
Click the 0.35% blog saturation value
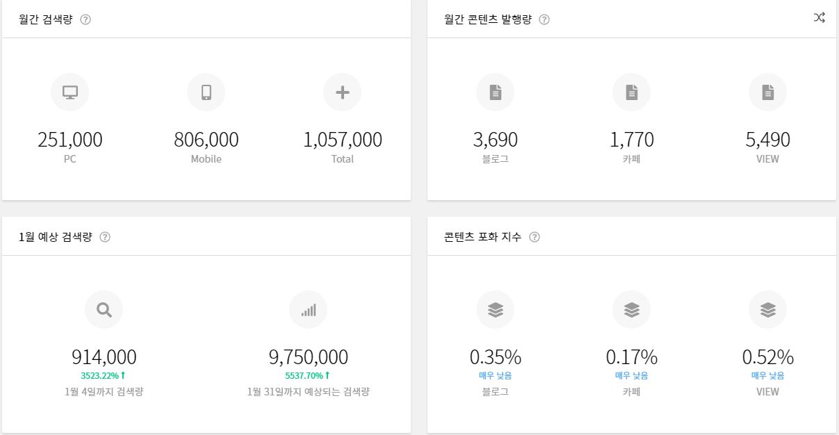coord(495,357)
